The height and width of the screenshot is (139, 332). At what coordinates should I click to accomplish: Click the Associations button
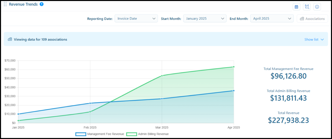coord(312,18)
